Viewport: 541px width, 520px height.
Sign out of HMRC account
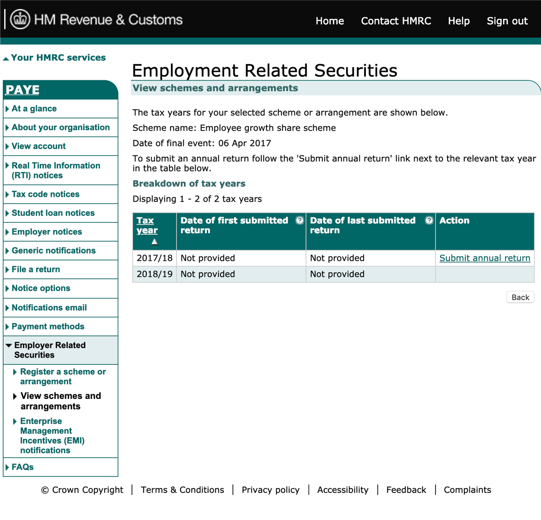pyautogui.click(x=507, y=21)
